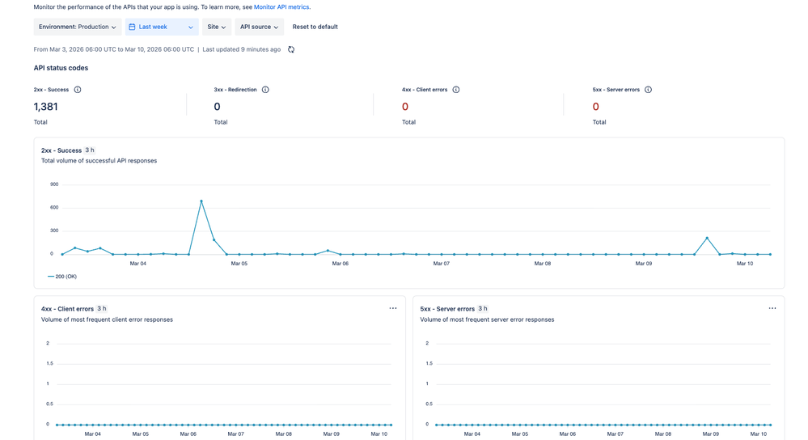The height and width of the screenshot is (440, 808).
Task: Click the 3 h badge on 5xx Server errors chart
Action: 482,309
